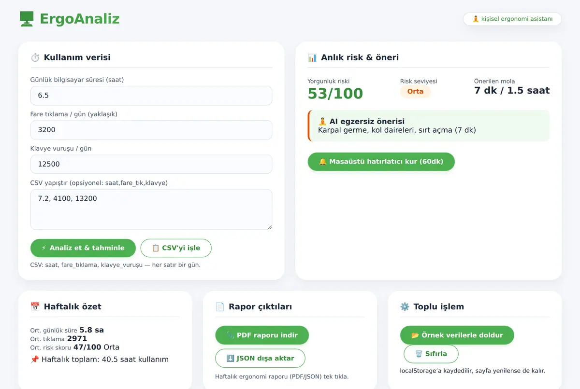
Task: Click the kişisel ergonomi asistanı badge
Action: click(x=512, y=19)
